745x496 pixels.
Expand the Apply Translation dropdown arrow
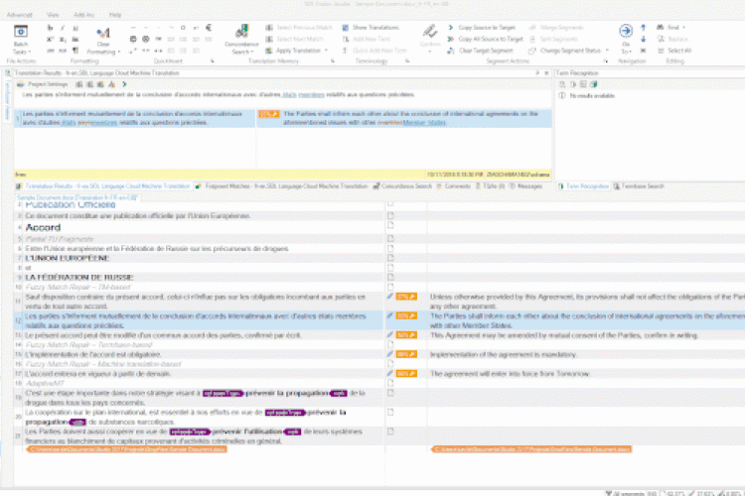click(x=326, y=51)
